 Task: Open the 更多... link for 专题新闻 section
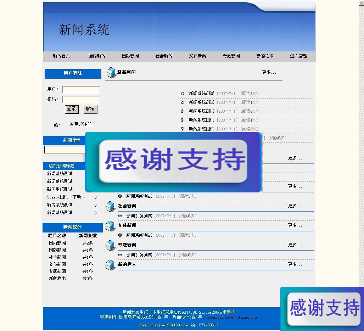tap(295, 245)
